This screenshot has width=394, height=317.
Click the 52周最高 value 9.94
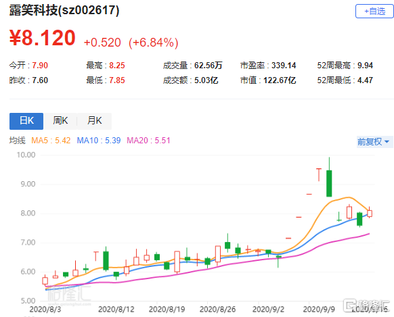[365, 66]
